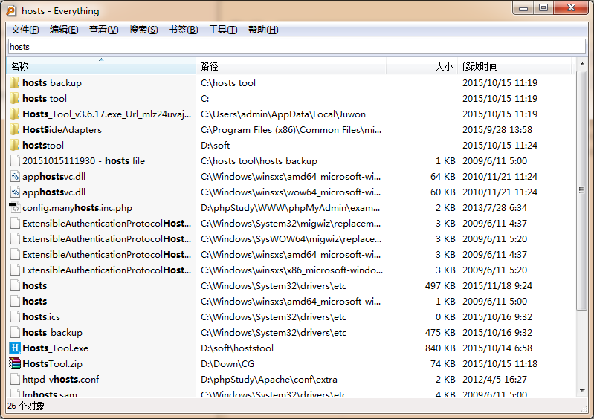Click path 'D:\soft\hoststool'
The height and width of the screenshot is (419, 594).
(x=237, y=348)
